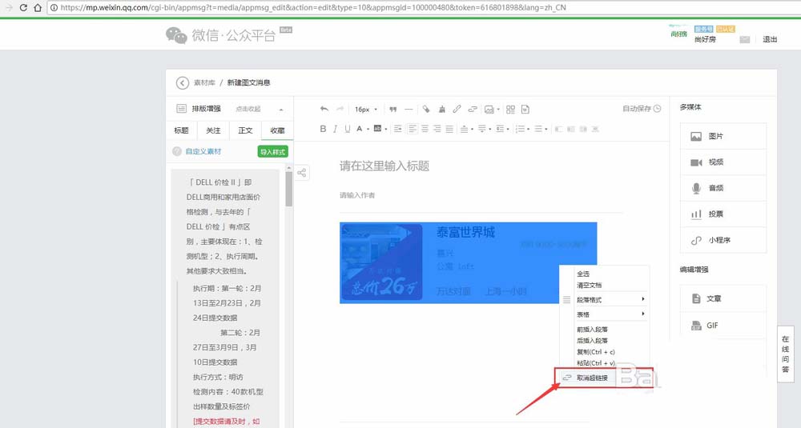The width and height of the screenshot is (801, 428).
Task: Toggle bold formatting
Action: tap(323, 129)
